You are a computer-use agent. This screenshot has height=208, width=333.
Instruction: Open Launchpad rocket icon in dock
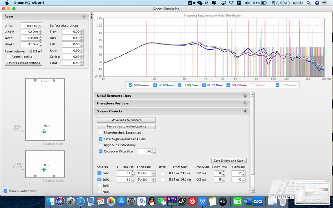point(71,201)
